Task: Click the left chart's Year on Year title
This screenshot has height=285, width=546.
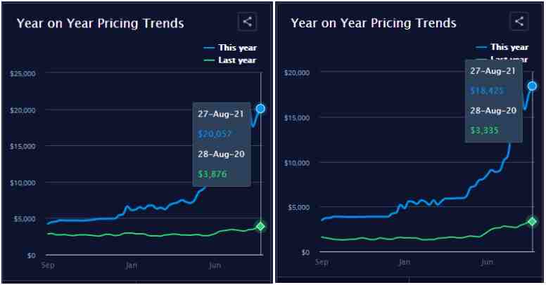Action: pyautogui.click(x=100, y=23)
